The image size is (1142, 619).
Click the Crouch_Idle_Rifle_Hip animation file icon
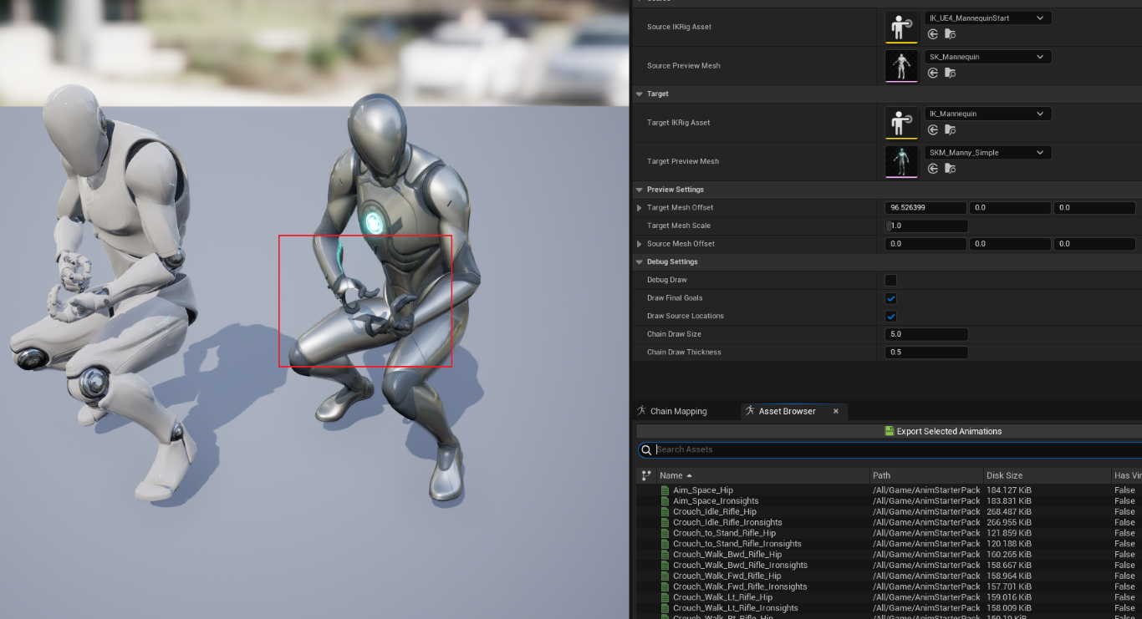(665, 512)
